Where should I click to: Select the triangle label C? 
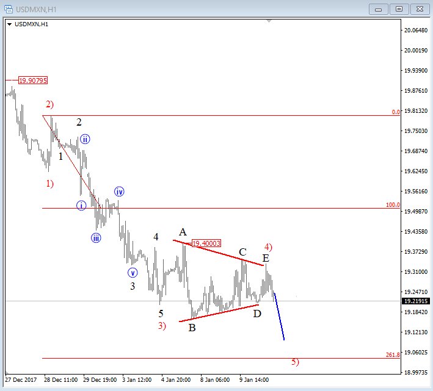coord(242,252)
